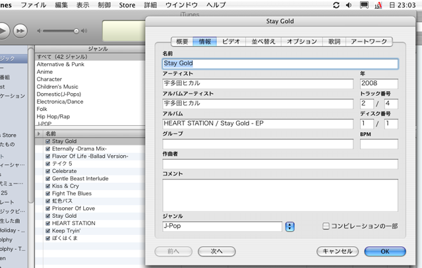422x268 pixels.
Task: Select the Anime genre
Action: click(x=90, y=72)
